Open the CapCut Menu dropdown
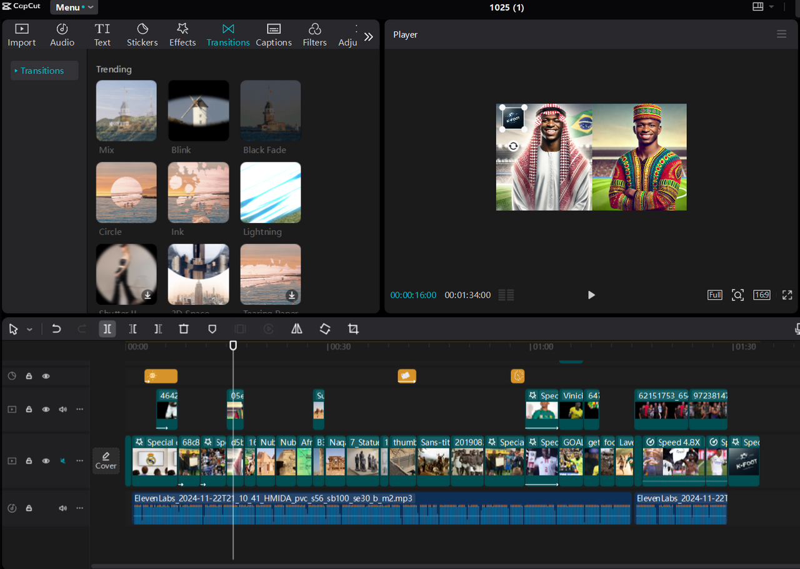 click(74, 7)
